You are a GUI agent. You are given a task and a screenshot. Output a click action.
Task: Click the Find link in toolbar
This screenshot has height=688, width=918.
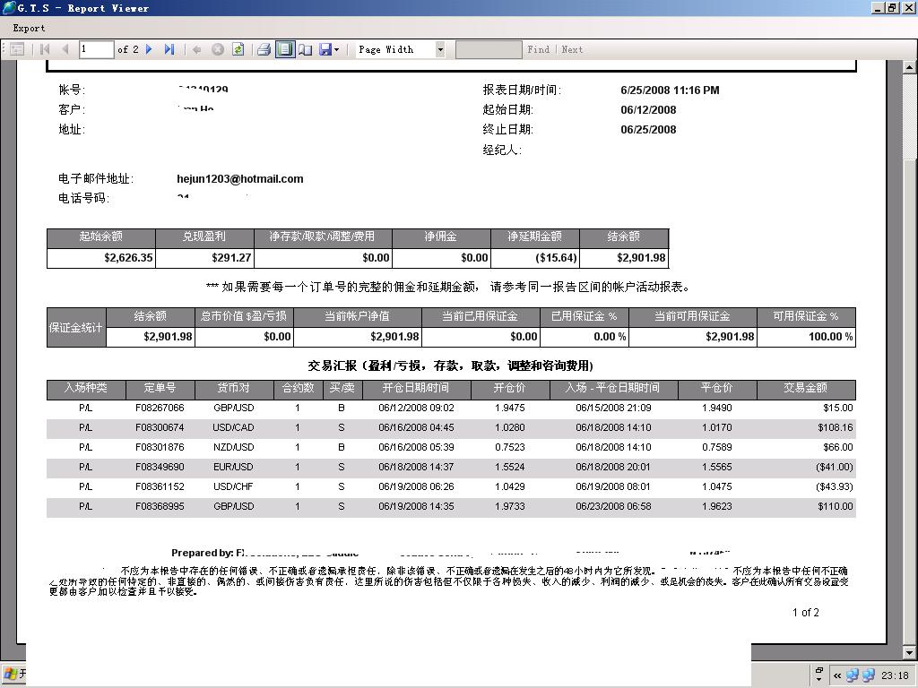[538, 50]
